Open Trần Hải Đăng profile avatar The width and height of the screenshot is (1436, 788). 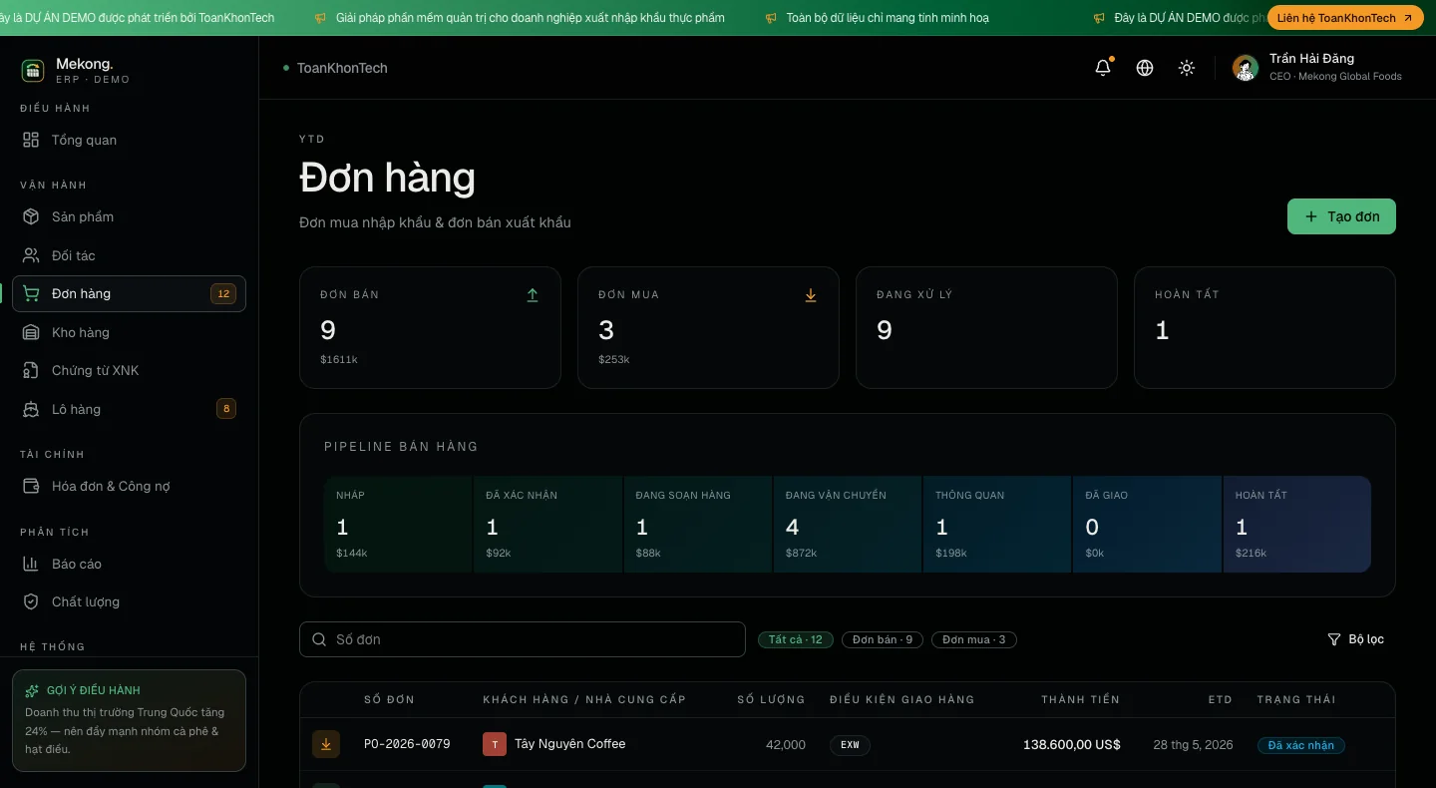(1246, 68)
